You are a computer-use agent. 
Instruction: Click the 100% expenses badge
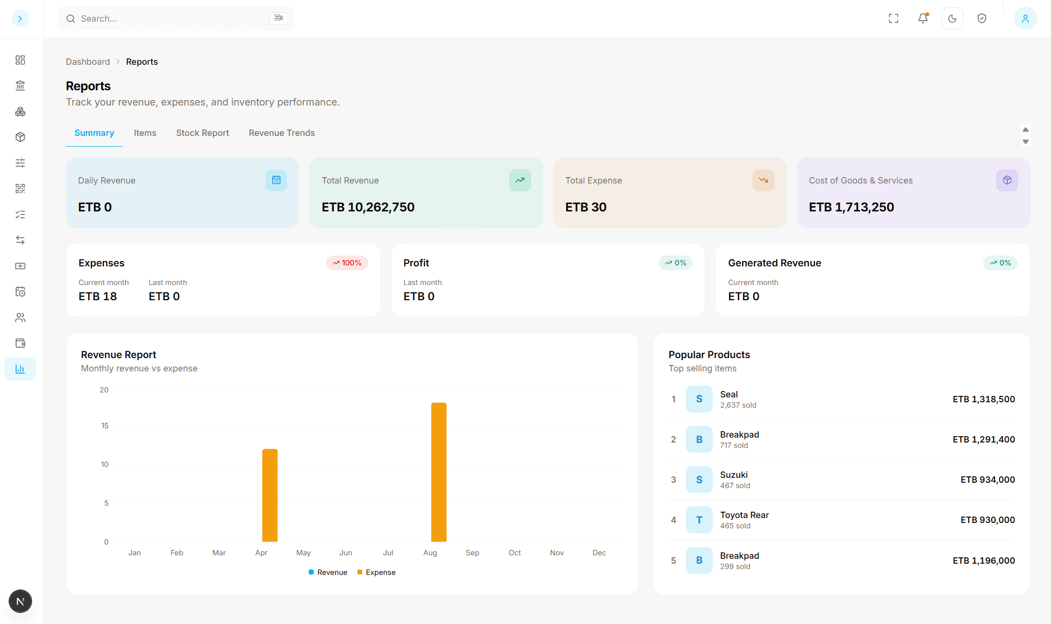coord(347,263)
